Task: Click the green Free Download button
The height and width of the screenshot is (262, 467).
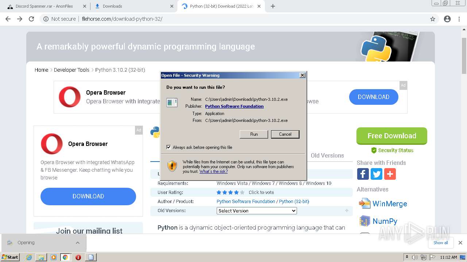Action: coord(392,136)
